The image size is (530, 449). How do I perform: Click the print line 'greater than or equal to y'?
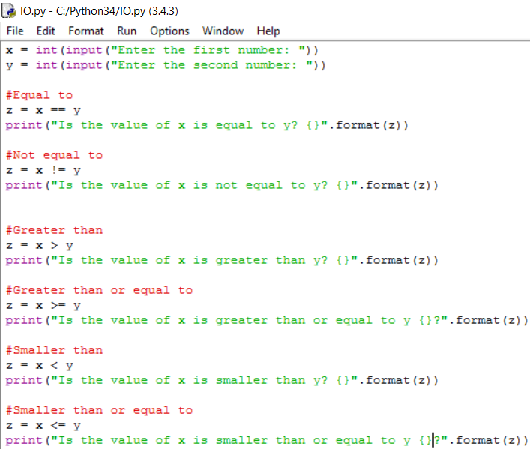pyautogui.click(x=267, y=320)
